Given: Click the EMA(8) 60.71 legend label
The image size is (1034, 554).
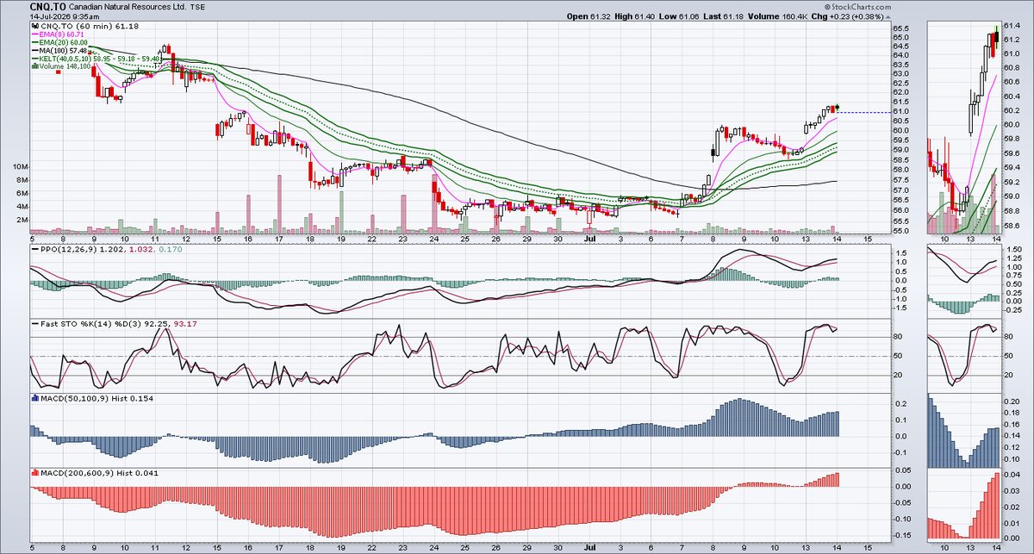Looking at the screenshot, I should tap(64, 35).
